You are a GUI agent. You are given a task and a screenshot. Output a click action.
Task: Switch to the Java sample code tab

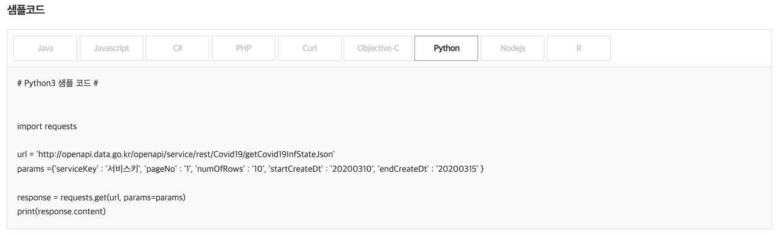tap(46, 49)
